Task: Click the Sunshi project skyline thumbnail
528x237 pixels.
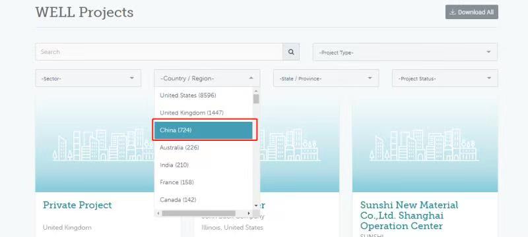Action: coord(425,144)
